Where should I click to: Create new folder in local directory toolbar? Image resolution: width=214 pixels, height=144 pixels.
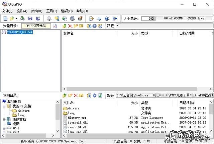tap(70, 95)
